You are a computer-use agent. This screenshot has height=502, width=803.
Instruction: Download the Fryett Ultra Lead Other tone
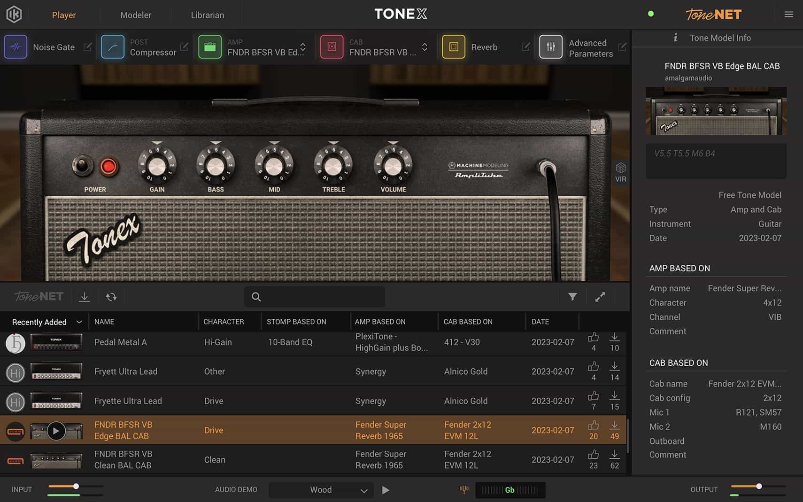[614, 366]
